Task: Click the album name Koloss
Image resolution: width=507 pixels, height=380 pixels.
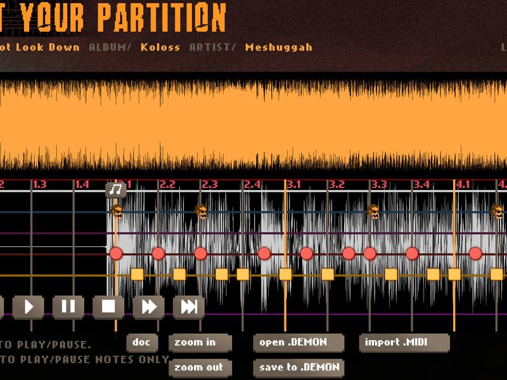Action: 160,47
